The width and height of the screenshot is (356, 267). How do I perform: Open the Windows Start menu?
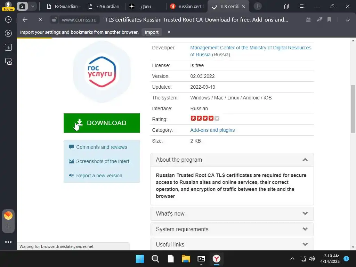(140, 259)
